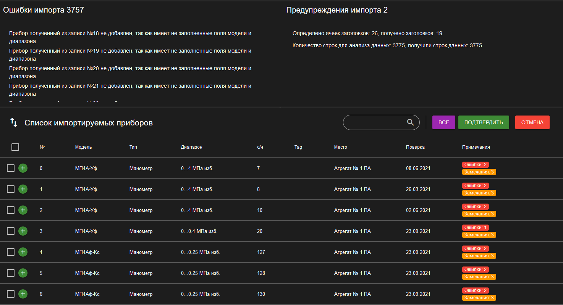Click the sort arrows icon beside the list title
The width and height of the screenshot is (563, 305).
click(14, 122)
